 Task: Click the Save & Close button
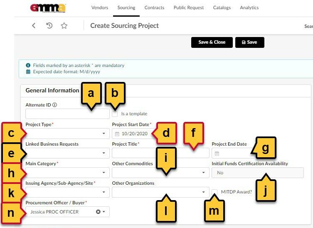coord(212,42)
